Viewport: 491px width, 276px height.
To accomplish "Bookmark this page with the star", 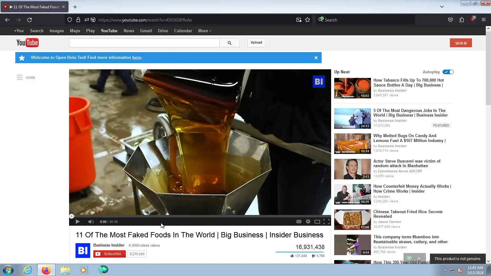I will [x=307, y=20].
